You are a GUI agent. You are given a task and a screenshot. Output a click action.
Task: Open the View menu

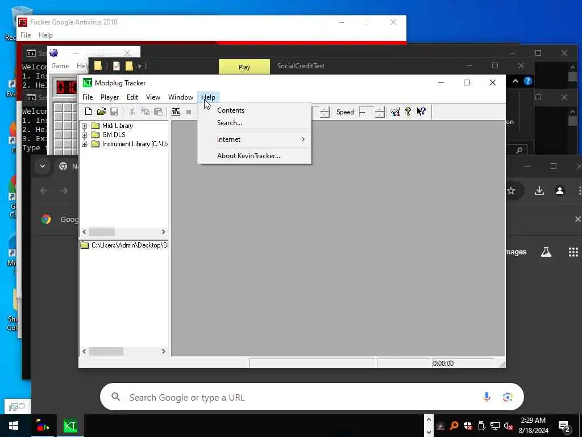tap(153, 97)
